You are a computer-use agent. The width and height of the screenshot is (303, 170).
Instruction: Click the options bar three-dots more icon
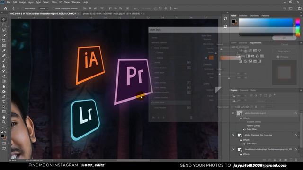click(136, 8)
